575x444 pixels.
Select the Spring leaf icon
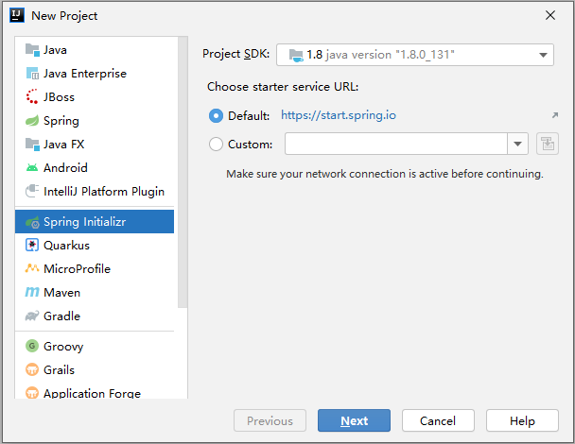coord(32,121)
